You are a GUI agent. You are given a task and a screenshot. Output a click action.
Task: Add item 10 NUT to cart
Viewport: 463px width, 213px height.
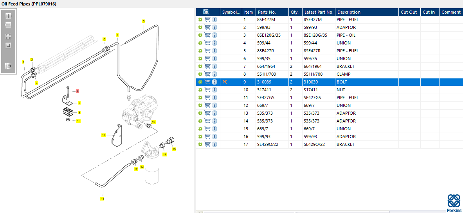pyautogui.click(x=207, y=90)
